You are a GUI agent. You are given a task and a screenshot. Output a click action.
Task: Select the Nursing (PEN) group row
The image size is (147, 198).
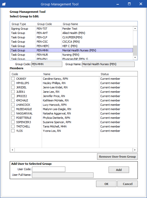point(71,55)
